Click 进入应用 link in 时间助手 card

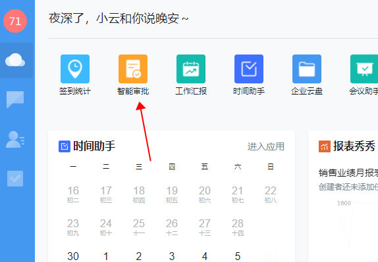[x=266, y=146]
